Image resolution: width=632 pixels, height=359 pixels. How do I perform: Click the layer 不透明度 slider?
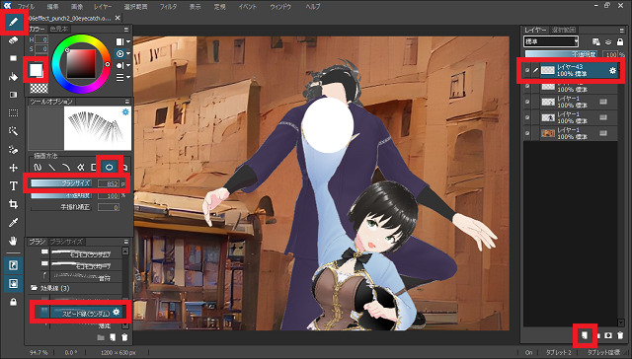tap(562, 54)
